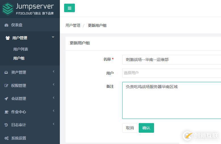
Task: Click the 会话管理 menu label
Action: (19, 99)
